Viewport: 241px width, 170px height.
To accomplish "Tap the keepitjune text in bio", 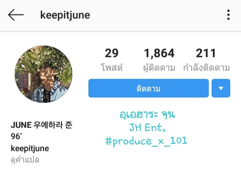I will click(x=30, y=149).
